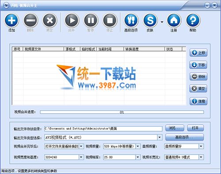The image size is (221, 174).
Task: Click the 清空 (Clear) side button
Action: tap(198, 89)
